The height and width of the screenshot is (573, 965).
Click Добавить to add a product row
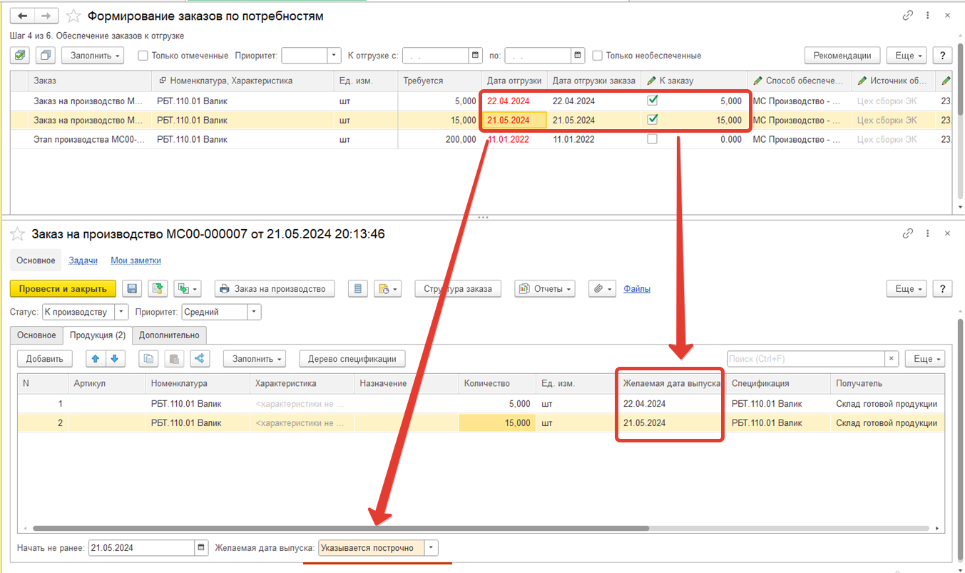point(45,358)
